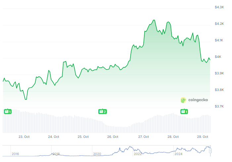Click the chart's highest price peak
This screenshot has height=162, width=232.
154,20
